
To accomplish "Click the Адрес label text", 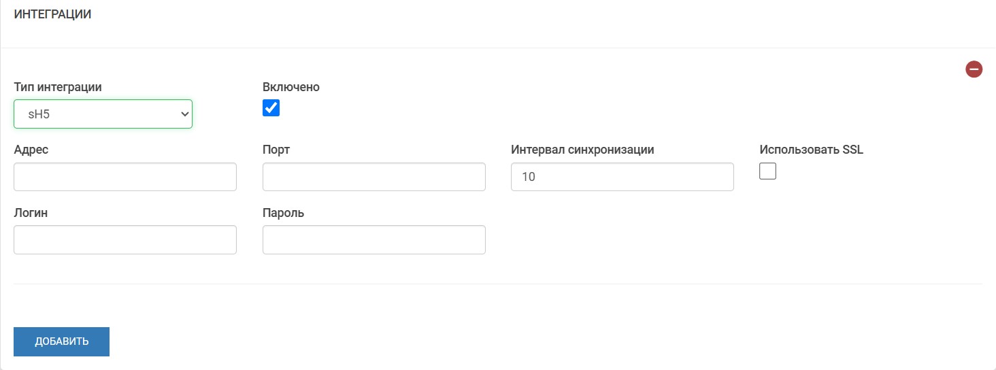I will click(31, 150).
